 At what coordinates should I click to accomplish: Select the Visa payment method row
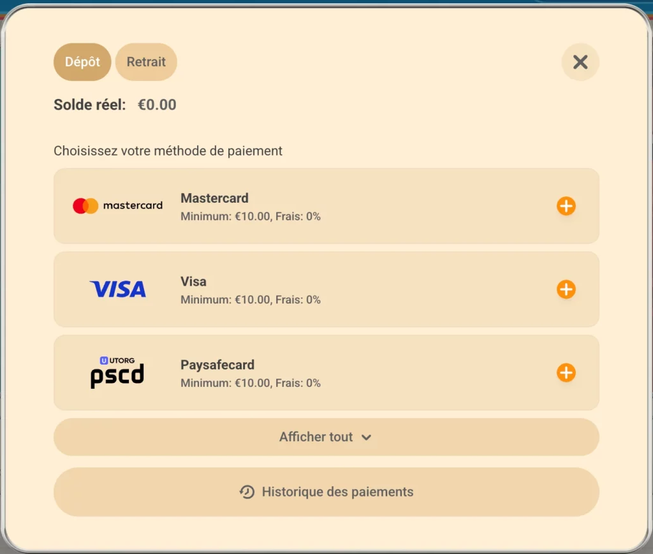326,289
